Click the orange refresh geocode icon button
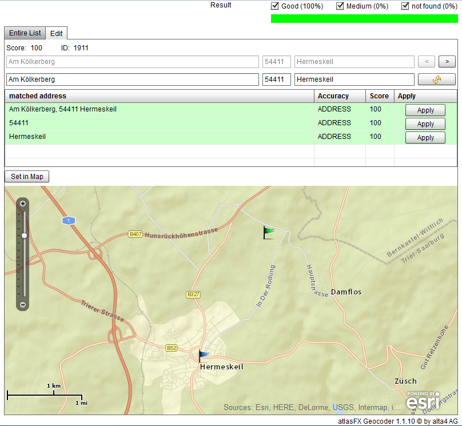This screenshot has width=462, height=426. point(437,79)
